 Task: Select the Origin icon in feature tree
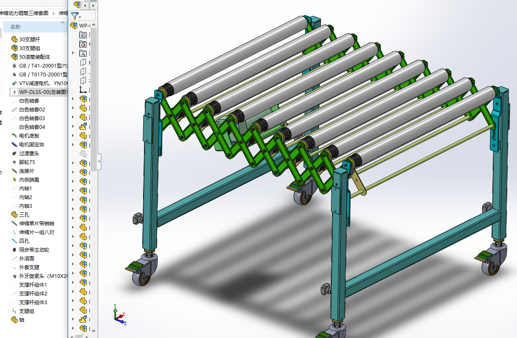pos(83,89)
